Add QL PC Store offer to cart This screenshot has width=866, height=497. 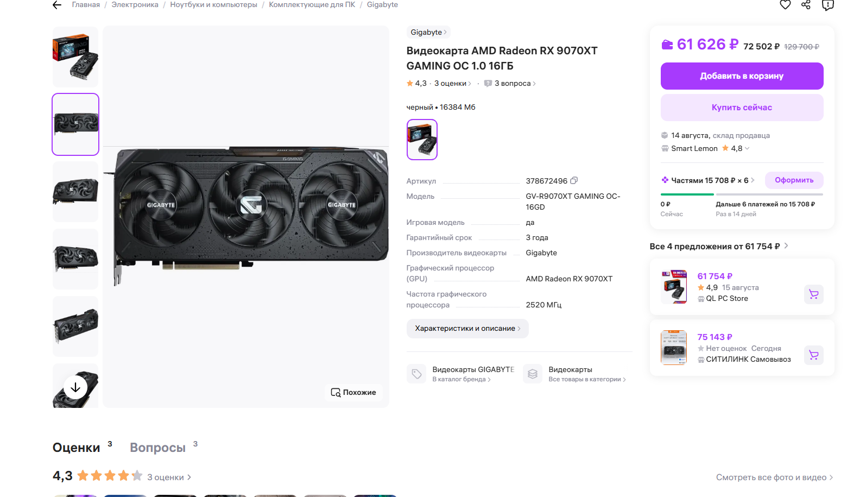click(x=813, y=294)
